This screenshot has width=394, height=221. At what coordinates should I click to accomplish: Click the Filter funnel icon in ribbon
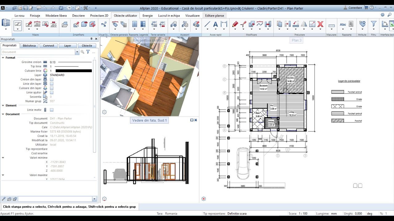click(x=374, y=24)
